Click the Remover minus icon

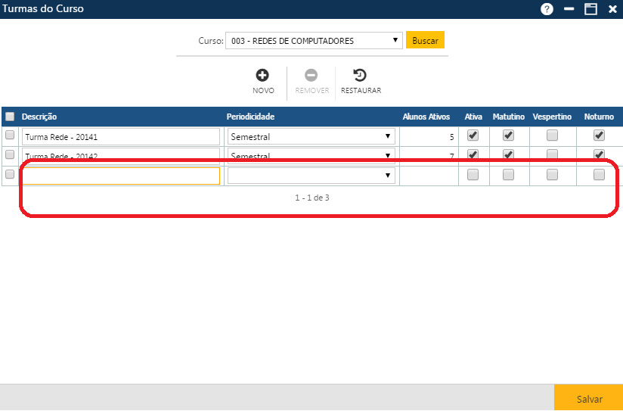pos(311,75)
